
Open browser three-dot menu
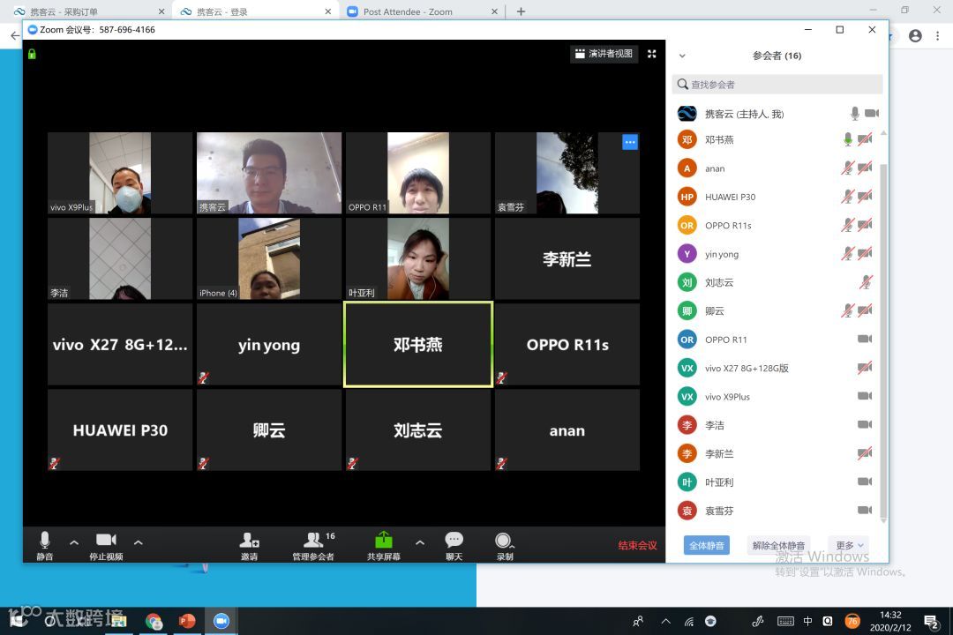pyautogui.click(x=938, y=36)
